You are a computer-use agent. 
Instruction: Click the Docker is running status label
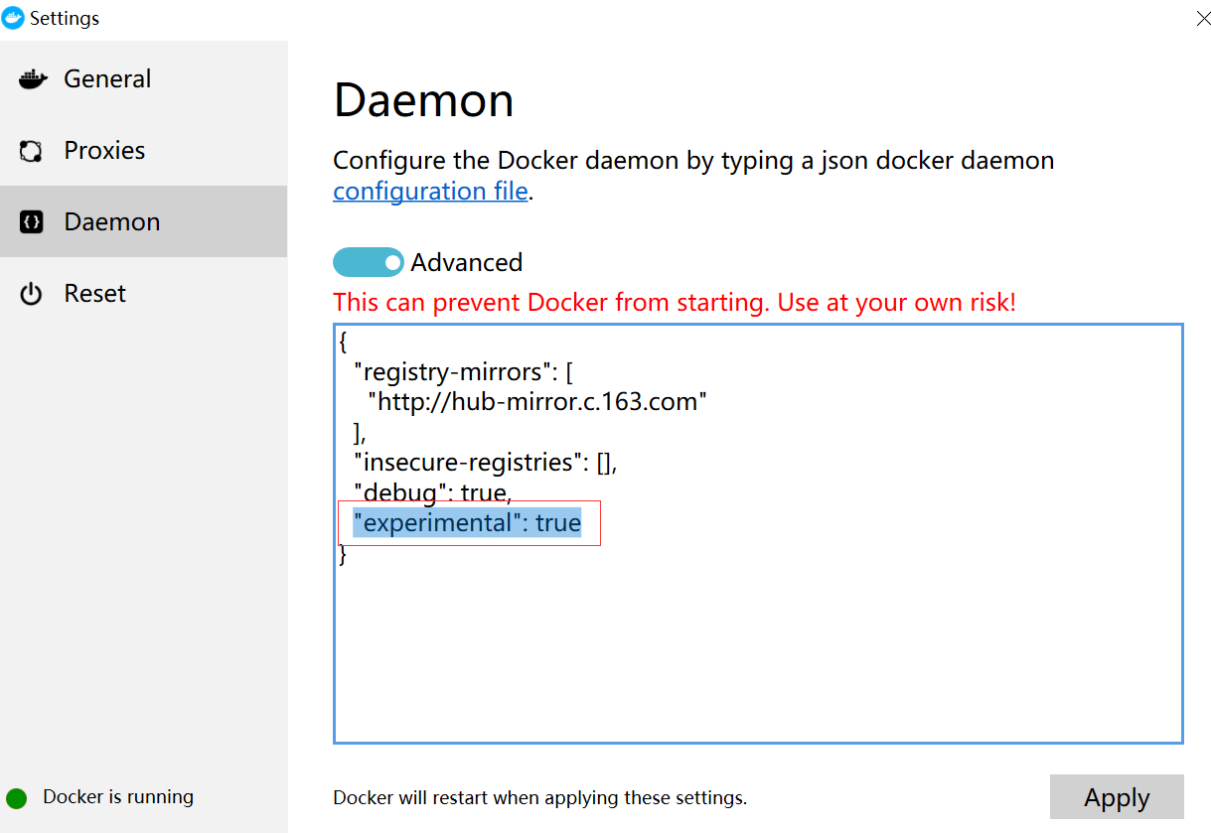pyautogui.click(x=117, y=796)
